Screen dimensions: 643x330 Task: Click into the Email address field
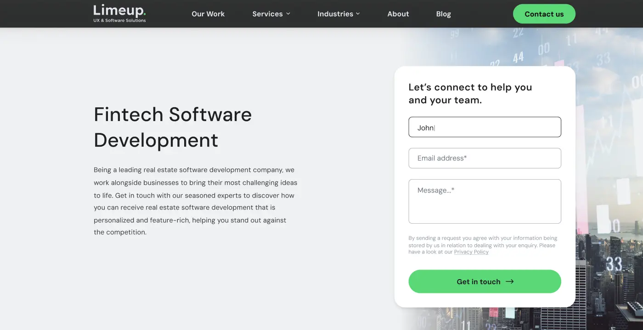(485, 158)
